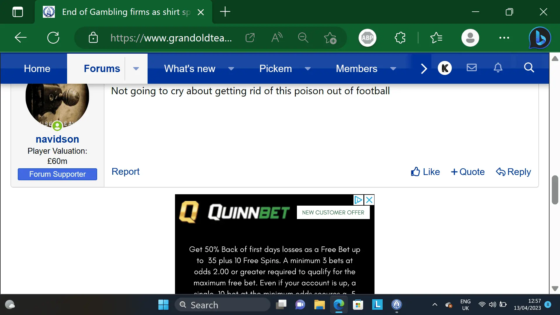Click the Report link
Viewport: 560px width, 315px height.
pos(125,171)
